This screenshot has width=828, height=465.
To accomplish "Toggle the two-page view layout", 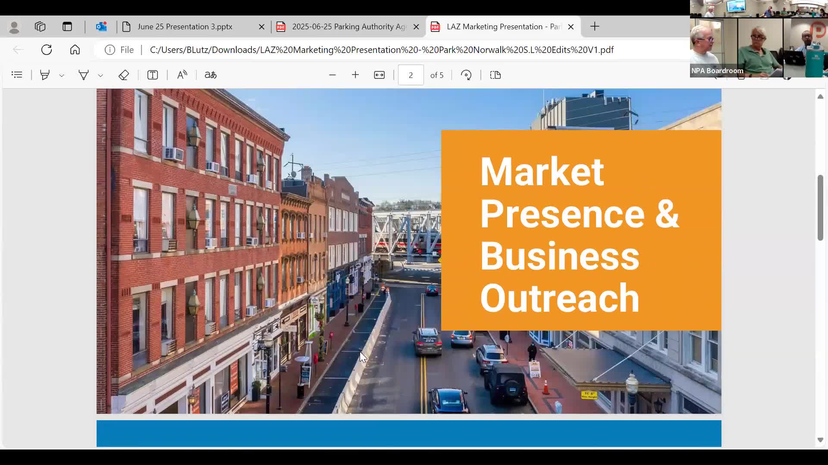I will click(495, 75).
